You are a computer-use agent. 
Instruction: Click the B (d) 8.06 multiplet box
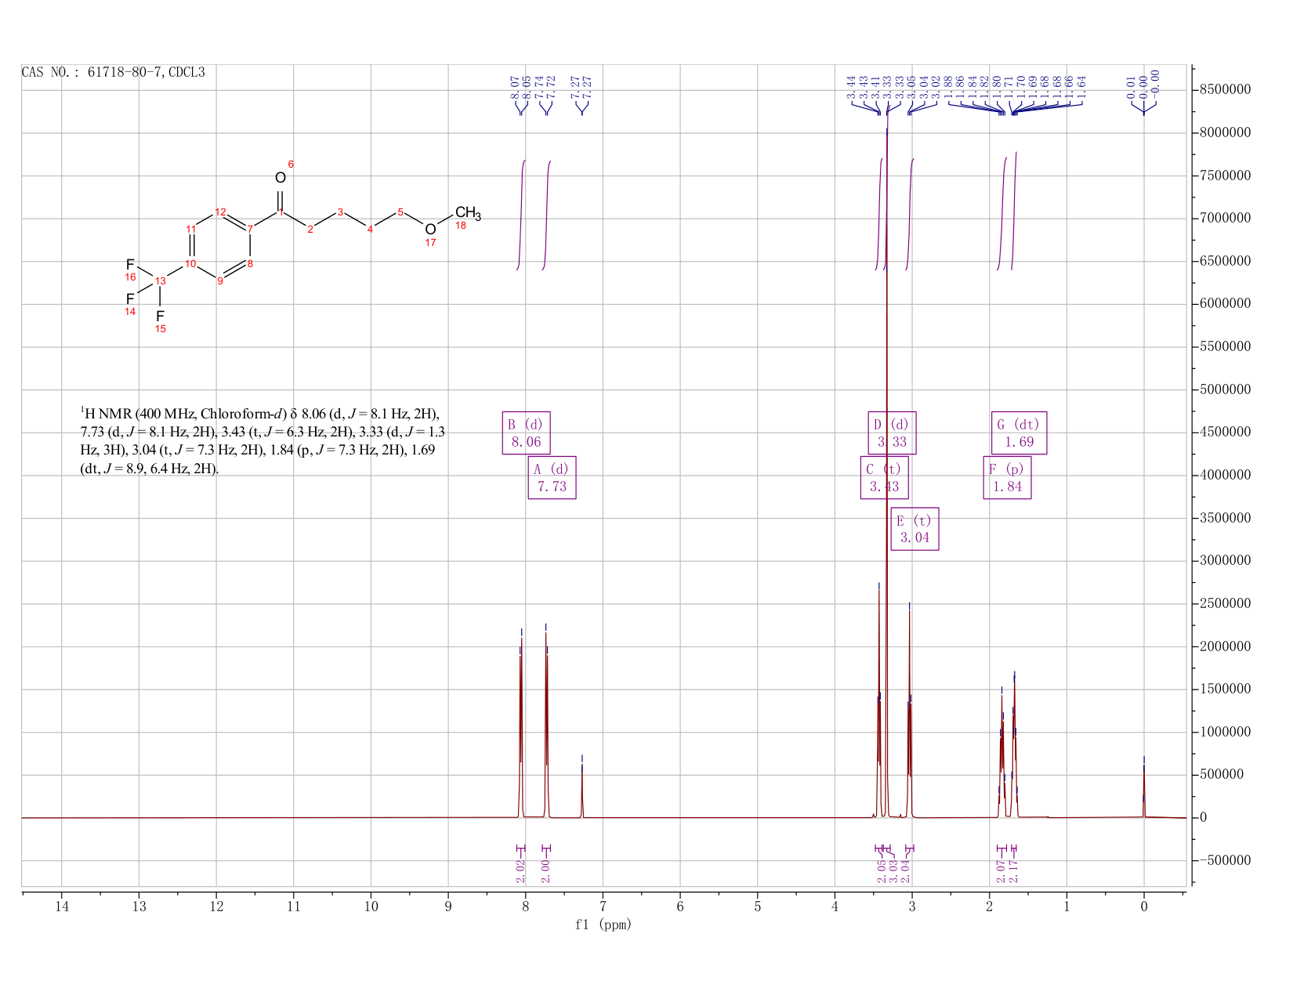(526, 433)
